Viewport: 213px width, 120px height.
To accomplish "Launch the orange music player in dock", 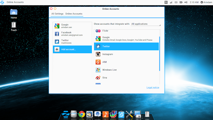I will pyautogui.click(x=106, y=114).
